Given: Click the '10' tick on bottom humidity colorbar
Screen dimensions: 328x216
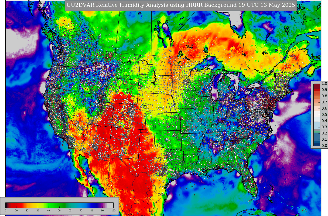Looking at the screenshot, I should click(16, 210).
